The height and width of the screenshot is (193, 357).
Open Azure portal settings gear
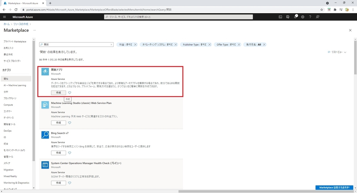click(x=303, y=17)
